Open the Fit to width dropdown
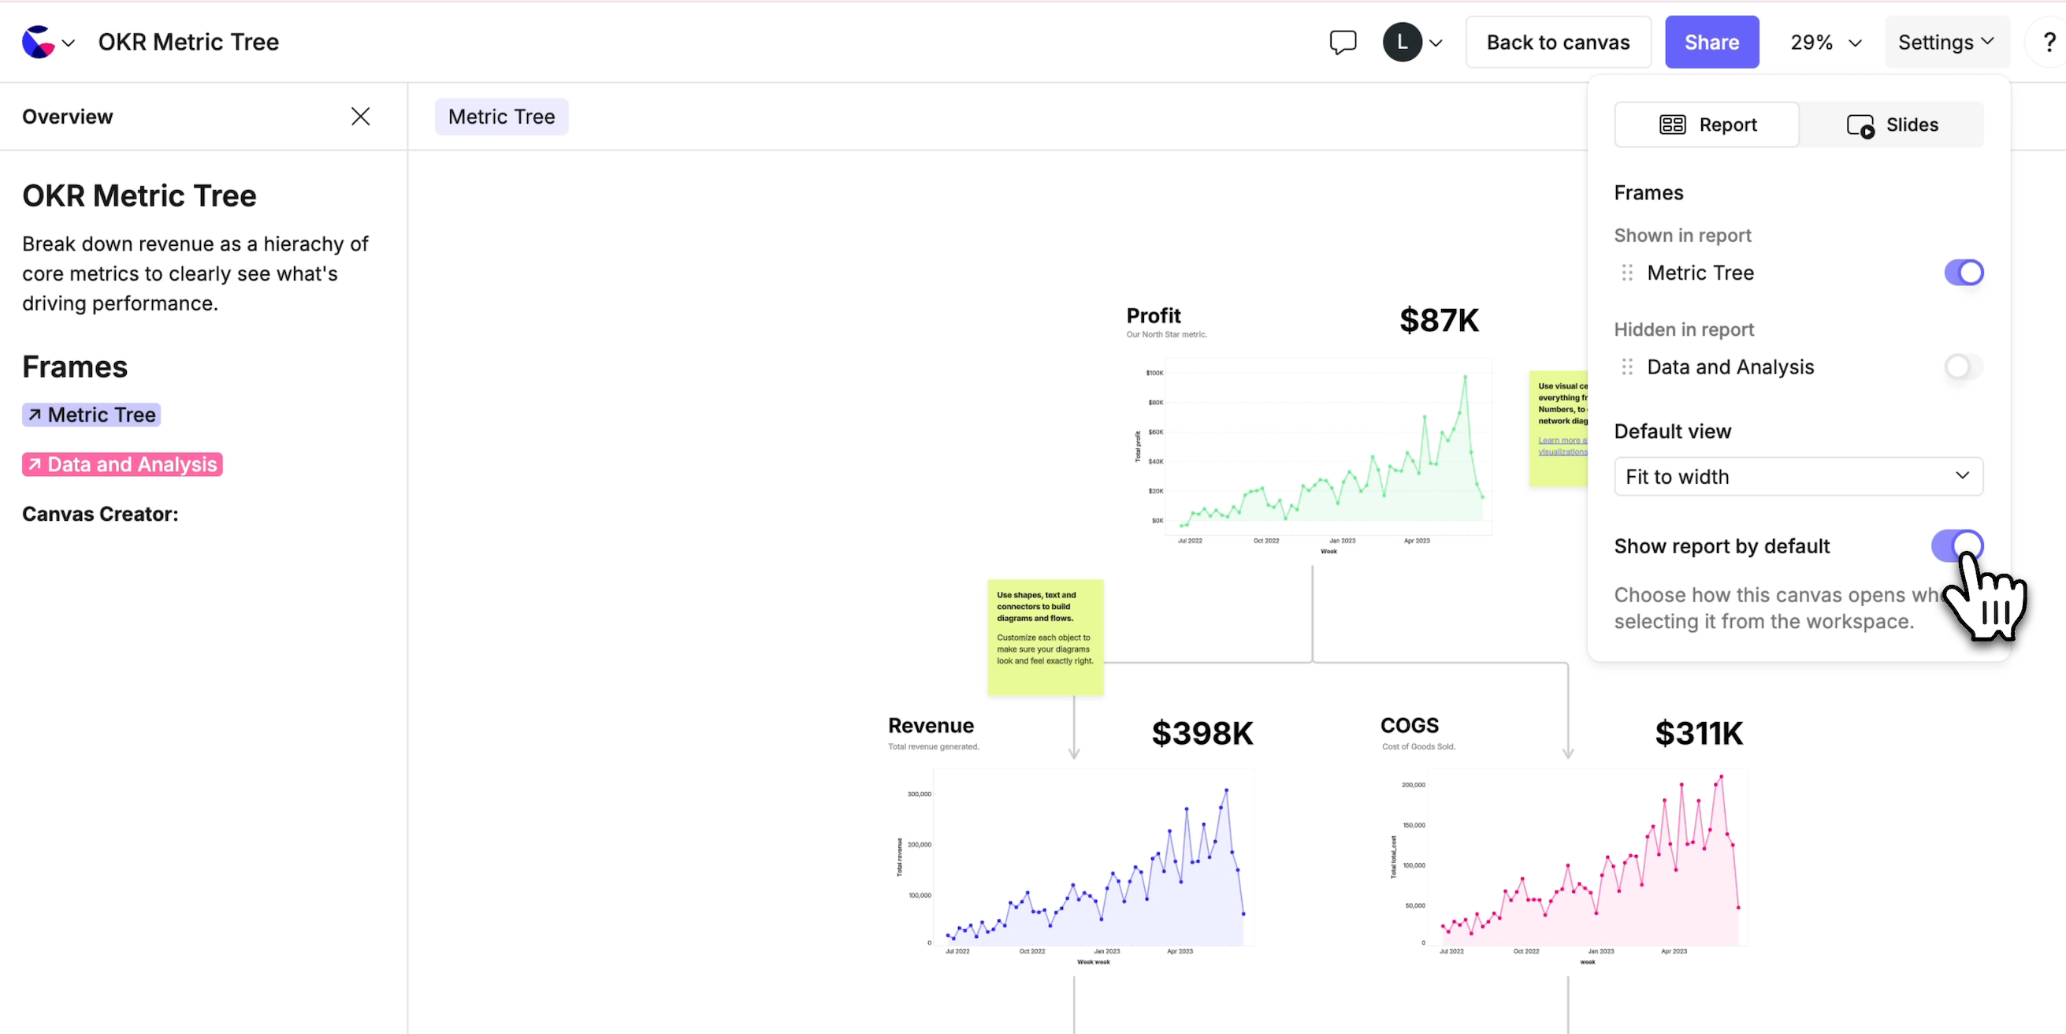This screenshot has width=2066, height=1034. click(1797, 477)
